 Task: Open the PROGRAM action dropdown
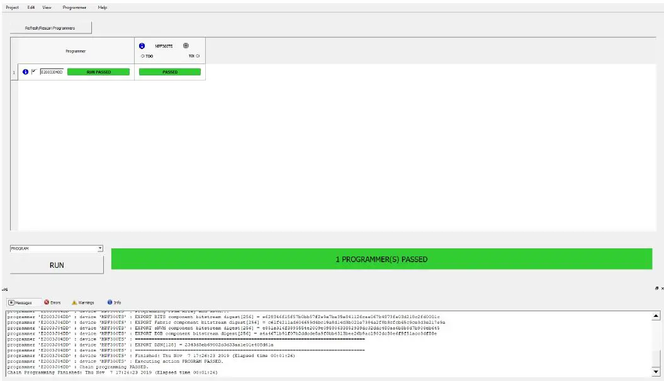[x=56, y=248]
